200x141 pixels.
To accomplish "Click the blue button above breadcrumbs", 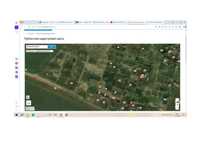I will tap(38, 30).
